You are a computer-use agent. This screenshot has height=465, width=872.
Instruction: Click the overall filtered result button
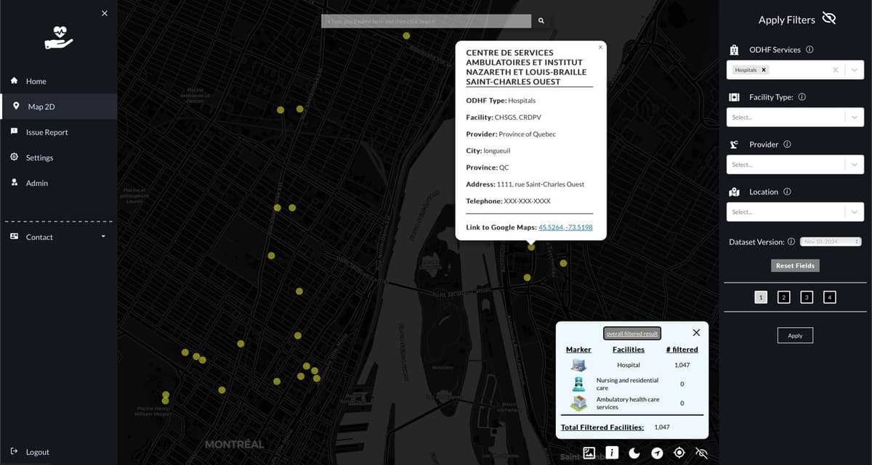coord(632,334)
